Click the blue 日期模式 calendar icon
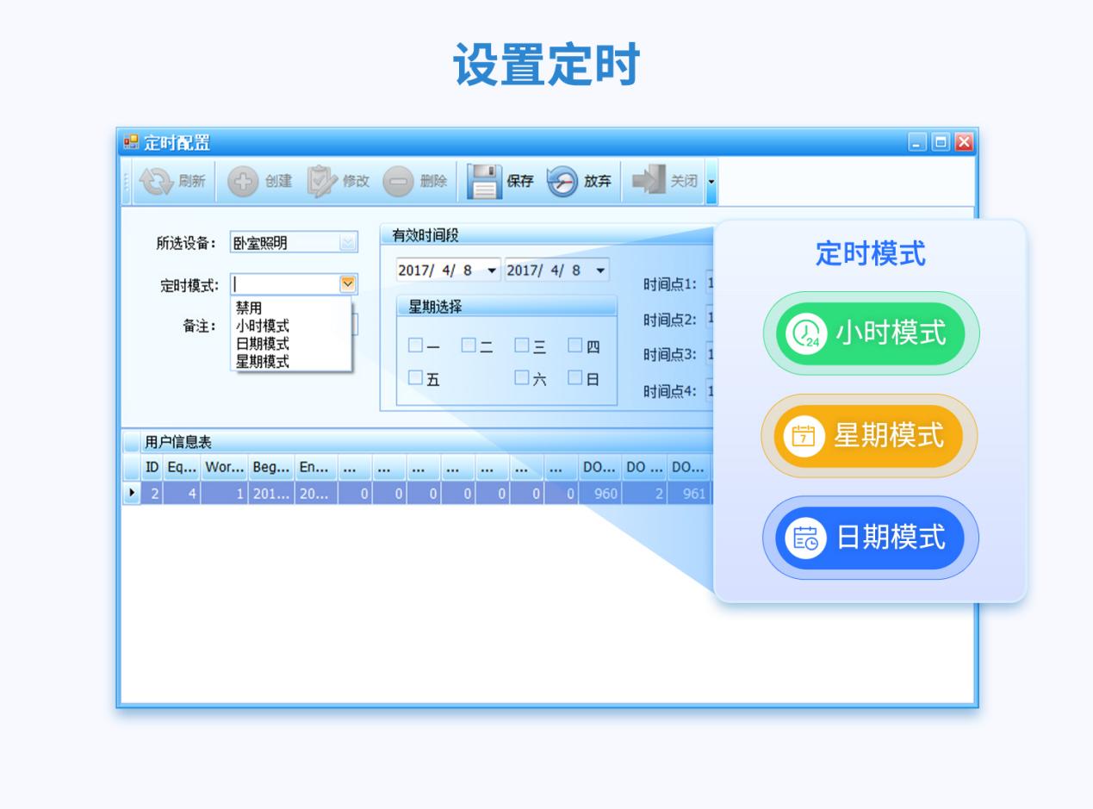Screen dimensions: 1093x809 [806, 538]
